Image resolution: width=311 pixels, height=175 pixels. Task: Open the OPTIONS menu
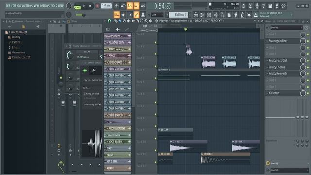[x=45, y=6]
